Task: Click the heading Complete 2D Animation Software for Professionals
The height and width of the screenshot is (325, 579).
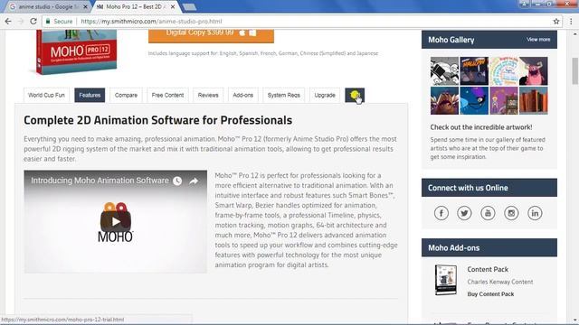Action: (x=158, y=120)
